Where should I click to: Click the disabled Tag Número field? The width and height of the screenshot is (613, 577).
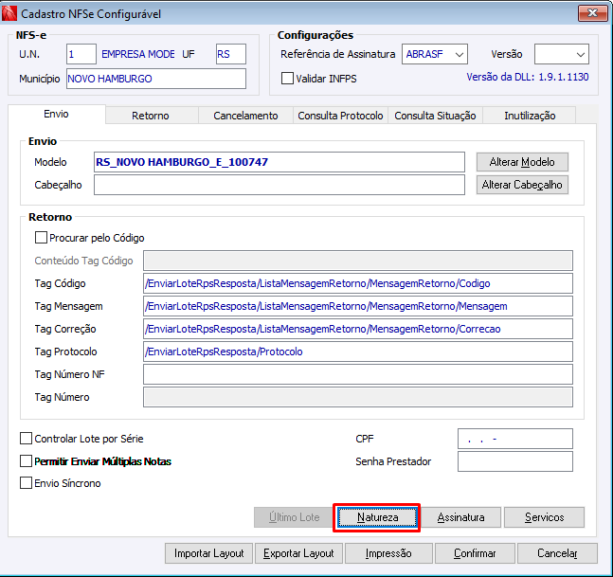click(x=358, y=397)
